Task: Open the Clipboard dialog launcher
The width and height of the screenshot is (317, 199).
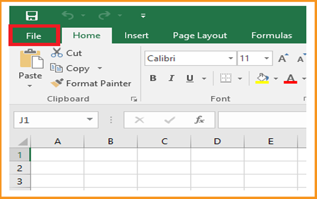Action: tap(134, 99)
